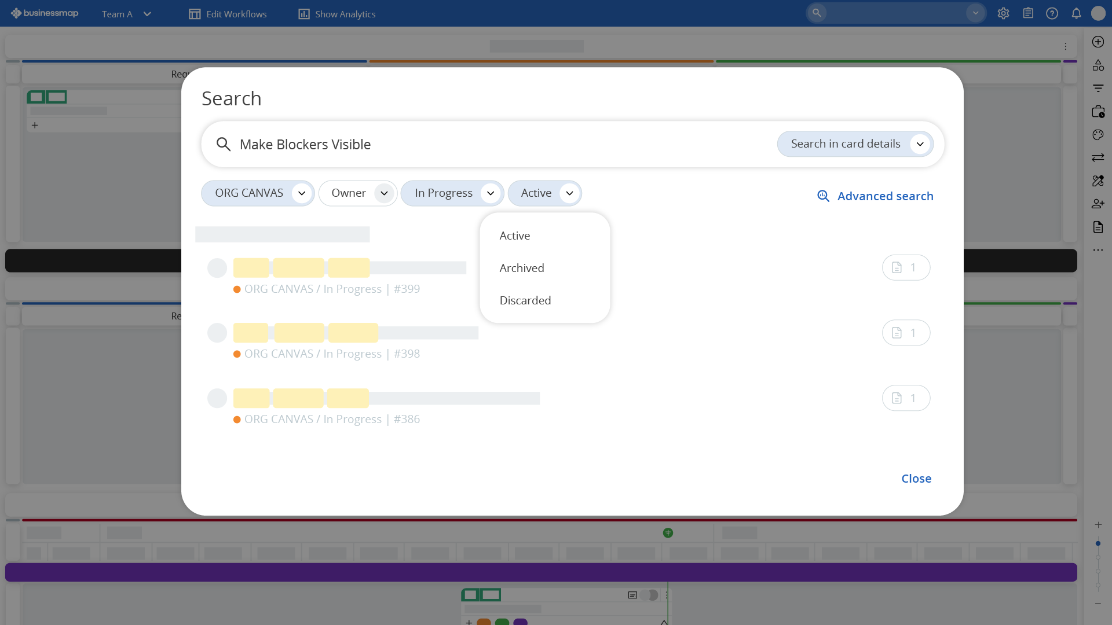Click the add user icon in sidebar
The image size is (1112, 625).
(x=1098, y=204)
